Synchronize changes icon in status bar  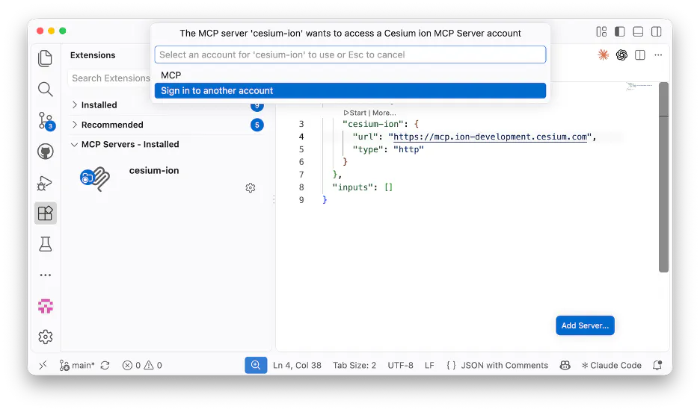105,365
